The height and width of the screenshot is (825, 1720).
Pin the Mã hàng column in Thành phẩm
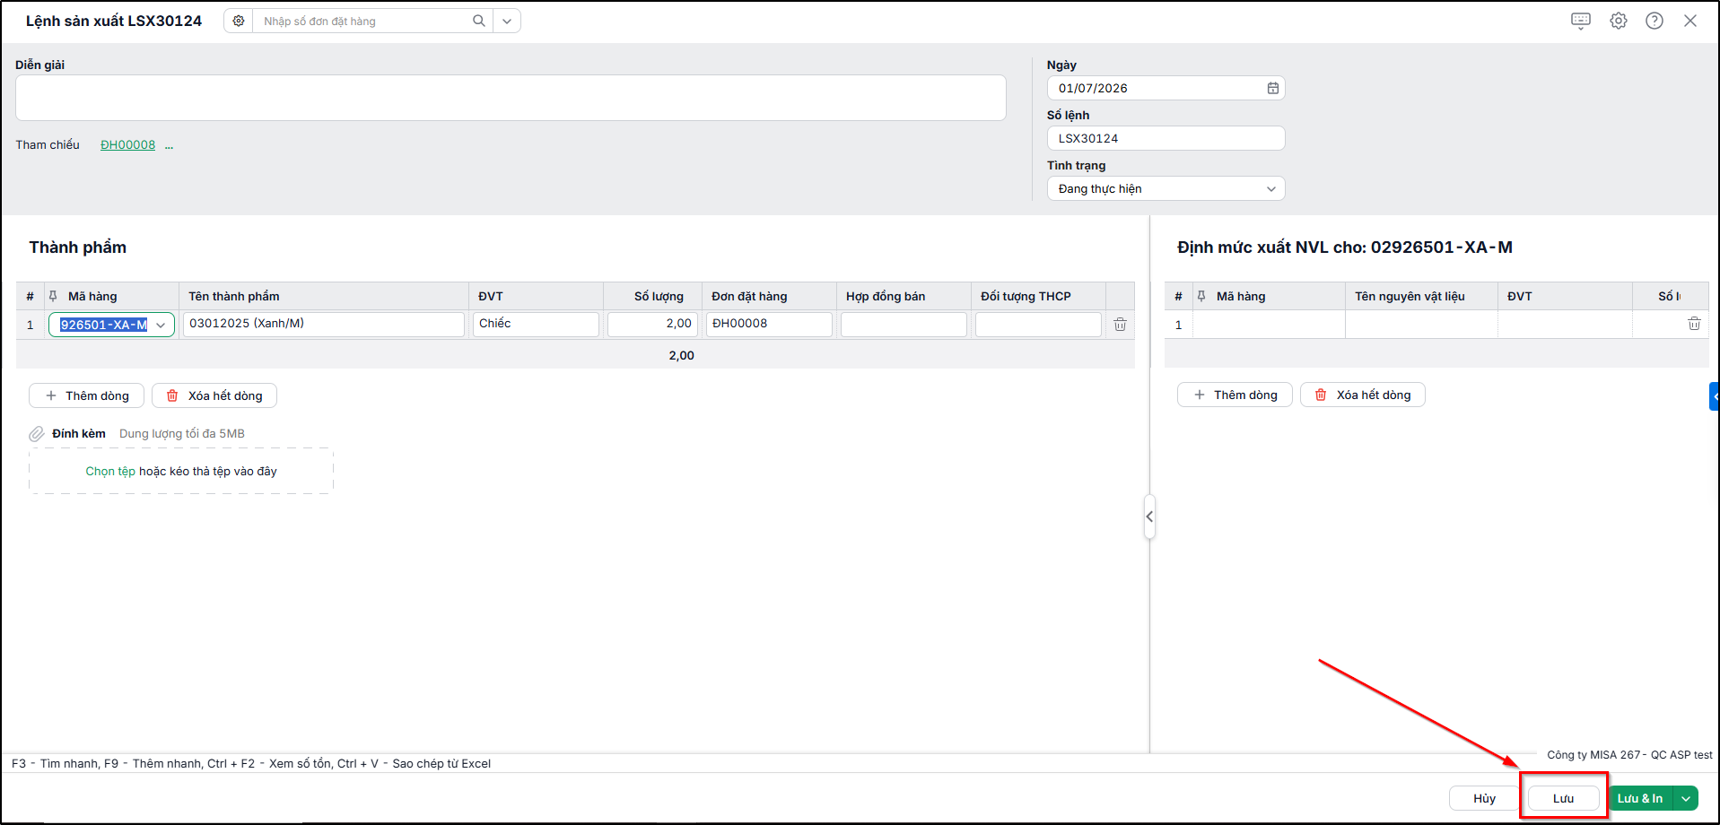(53, 296)
